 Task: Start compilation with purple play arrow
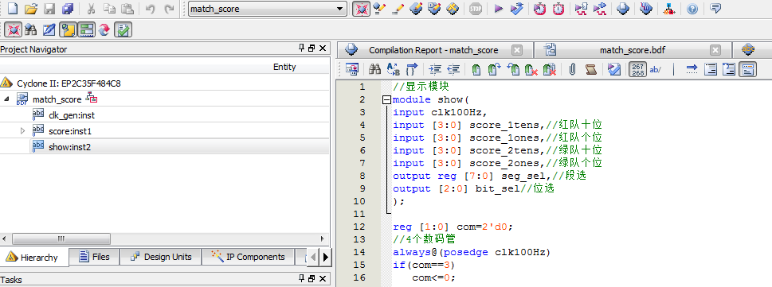[498, 9]
